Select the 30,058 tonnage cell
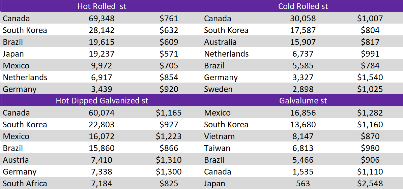 (x=303, y=19)
